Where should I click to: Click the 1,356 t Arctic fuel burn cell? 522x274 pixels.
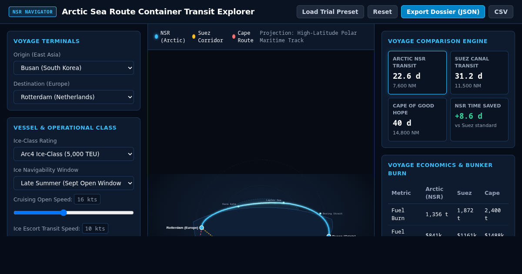point(437,214)
